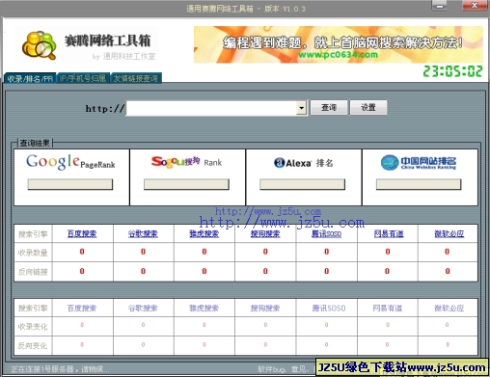Click the Google PageRank logo
The height and width of the screenshot is (377, 490).
point(70,162)
